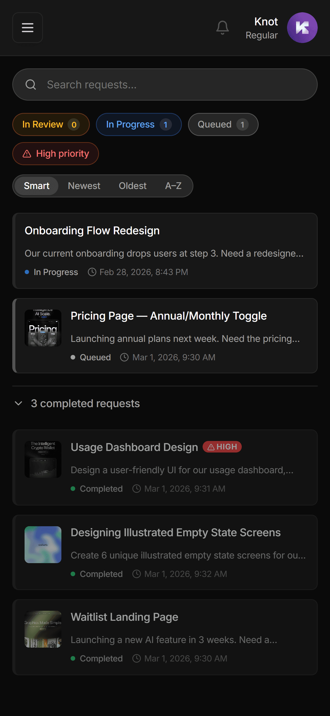Focus the Search requests field
The image size is (330, 716).
coord(165,85)
